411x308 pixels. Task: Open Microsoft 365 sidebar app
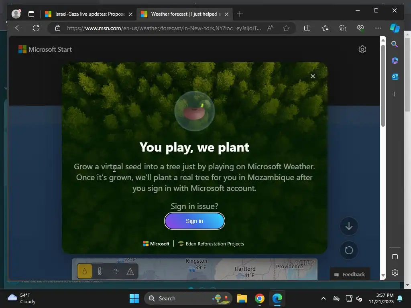tap(395, 61)
